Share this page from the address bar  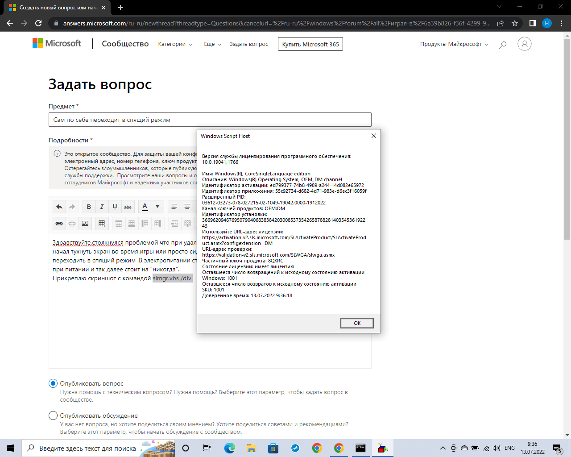pyautogui.click(x=501, y=23)
